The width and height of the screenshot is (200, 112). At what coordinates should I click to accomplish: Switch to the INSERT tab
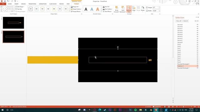click(17, 4)
